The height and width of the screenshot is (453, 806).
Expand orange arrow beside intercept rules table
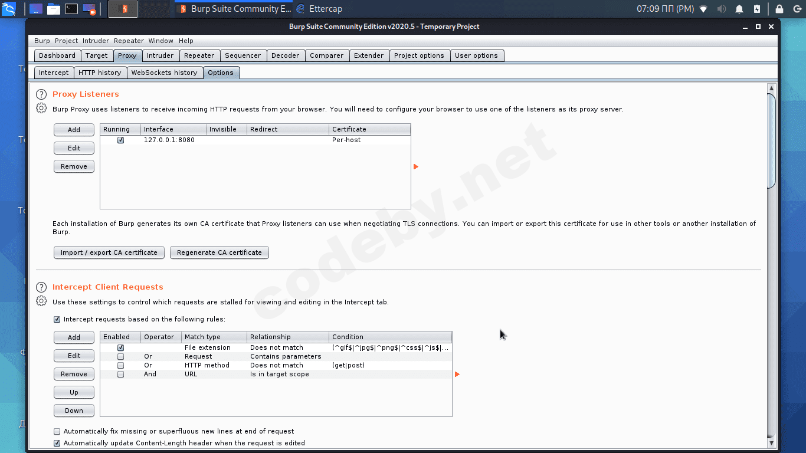tap(457, 375)
